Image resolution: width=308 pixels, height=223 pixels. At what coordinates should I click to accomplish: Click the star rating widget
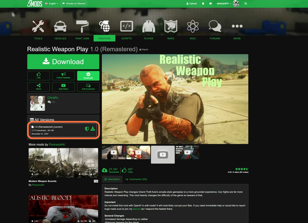(242, 169)
